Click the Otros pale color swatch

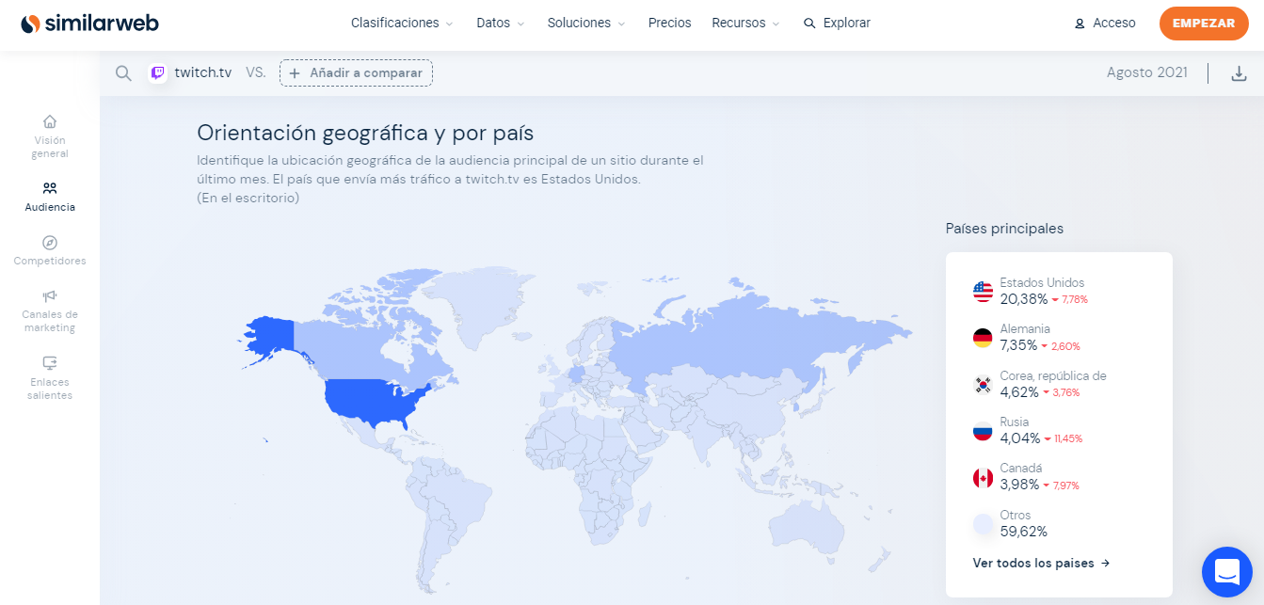[x=983, y=524]
